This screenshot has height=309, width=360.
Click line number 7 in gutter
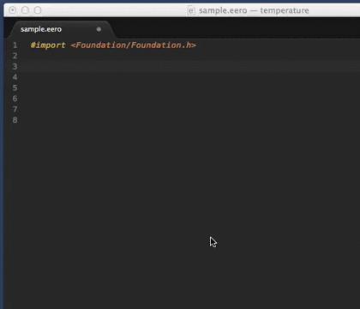point(15,109)
